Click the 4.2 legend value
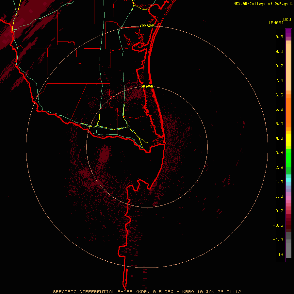The image size is (294, 294). tap(279, 139)
